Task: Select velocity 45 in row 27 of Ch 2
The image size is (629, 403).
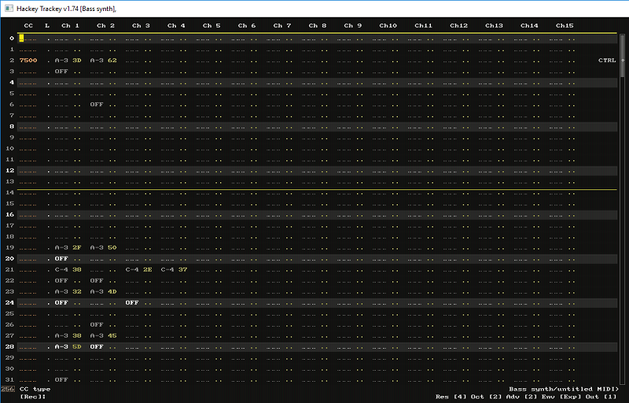Action: [112, 335]
